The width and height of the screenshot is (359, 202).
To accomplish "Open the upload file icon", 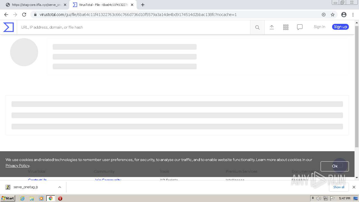I will tap(272, 27).
